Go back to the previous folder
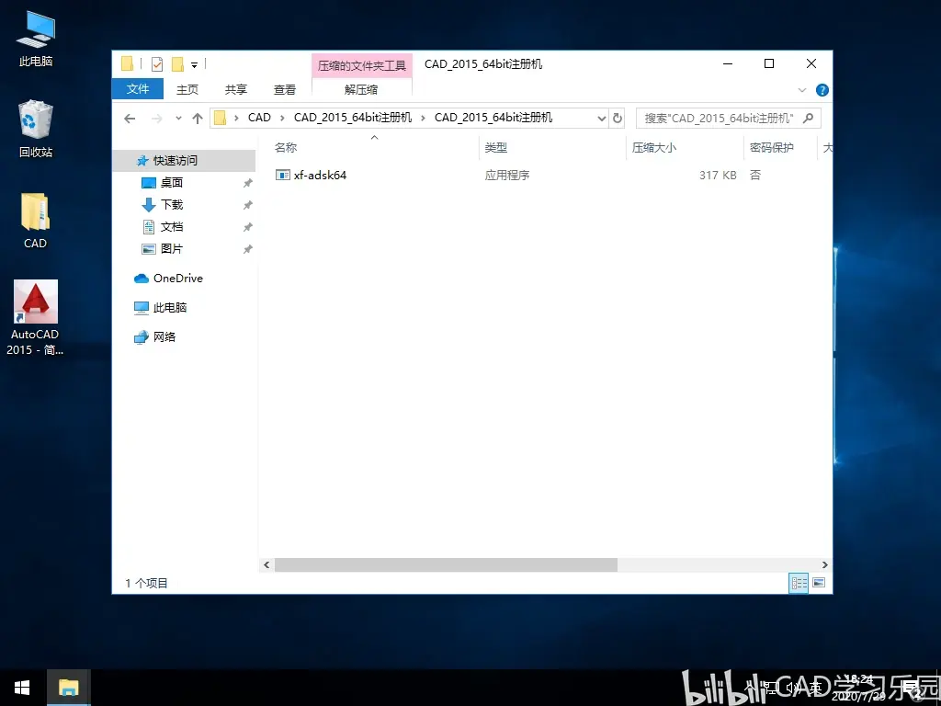Image resolution: width=941 pixels, height=706 pixels. (130, 119)
